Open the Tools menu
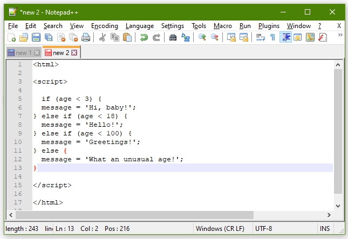348x239 pixels. point(199,26)
